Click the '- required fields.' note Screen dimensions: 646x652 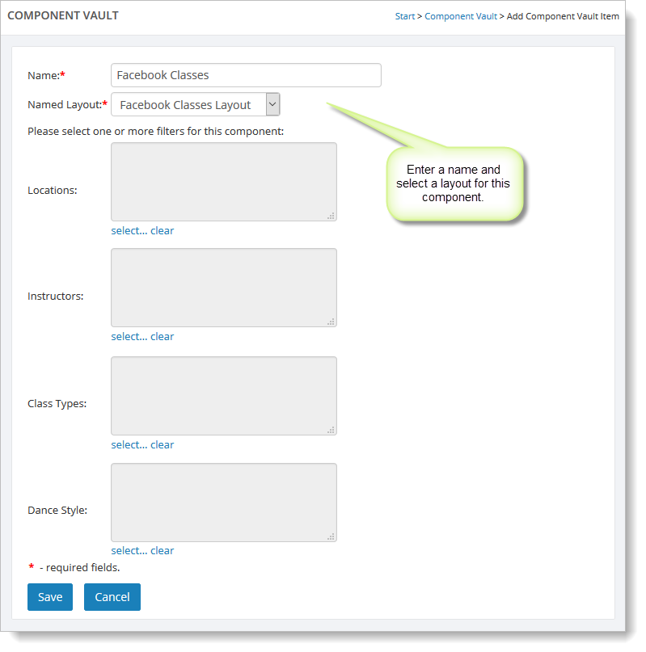(79, 568)
